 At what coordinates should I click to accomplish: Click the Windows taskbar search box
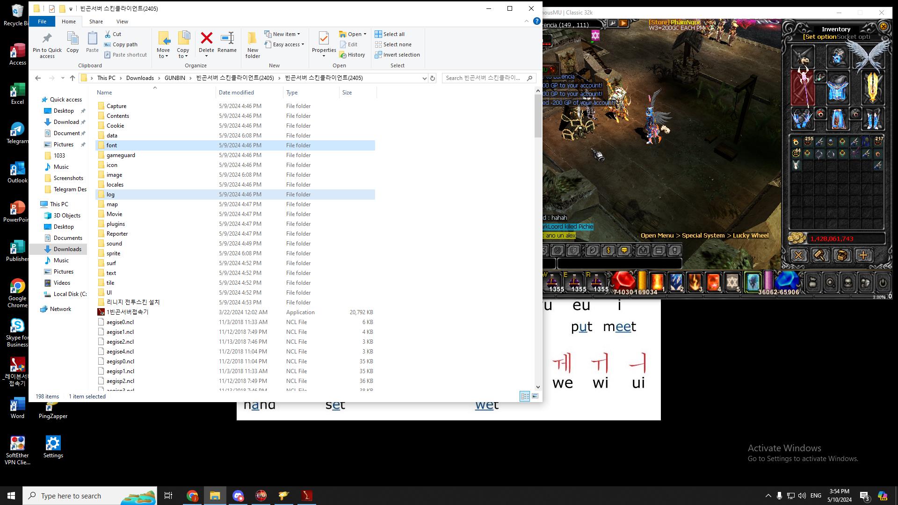(x=90, y=496)
